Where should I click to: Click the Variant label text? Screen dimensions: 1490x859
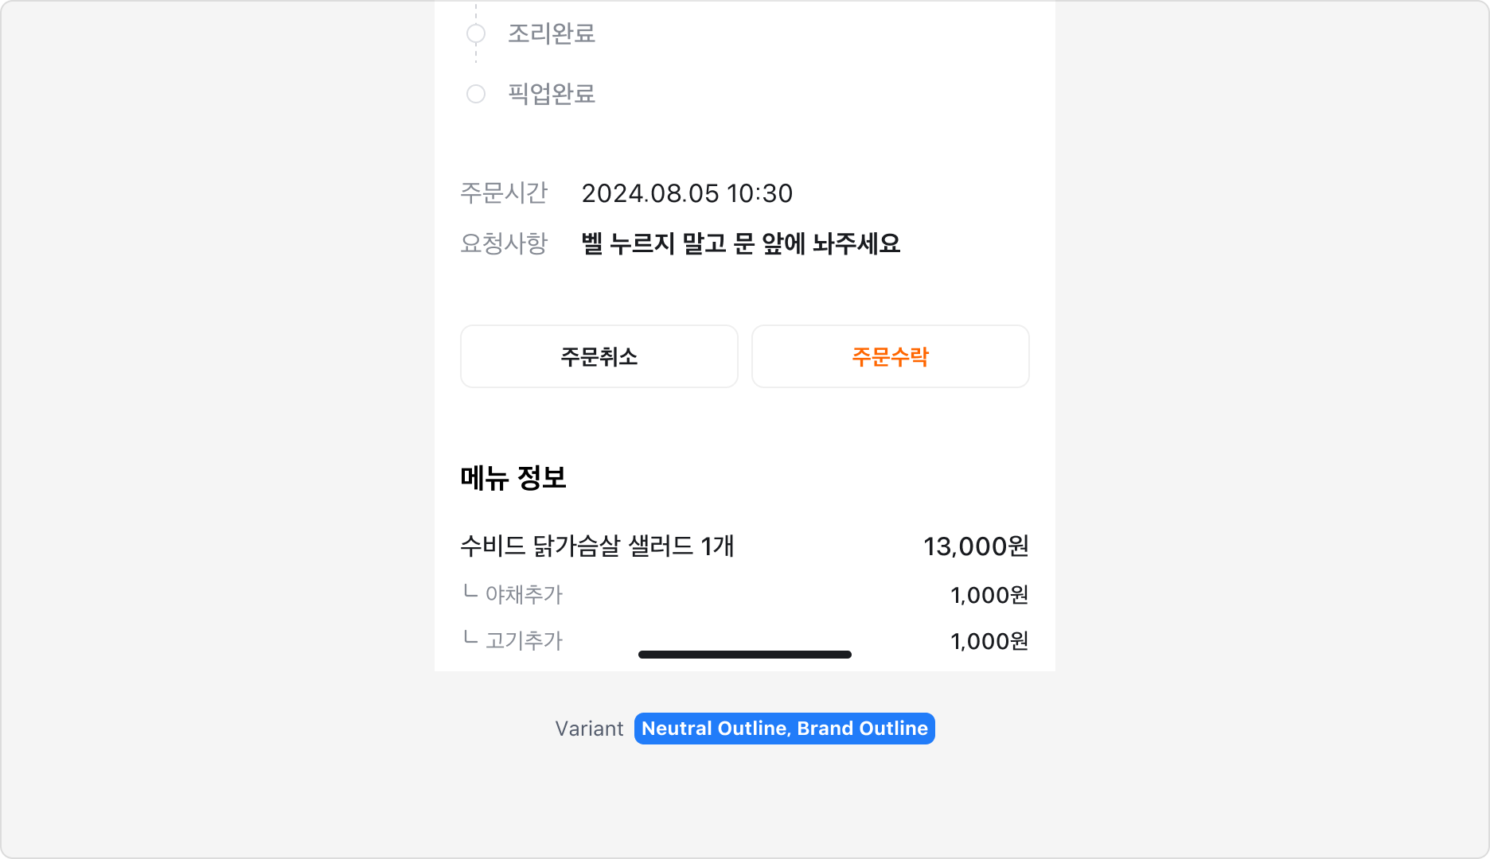coord(589,728)
